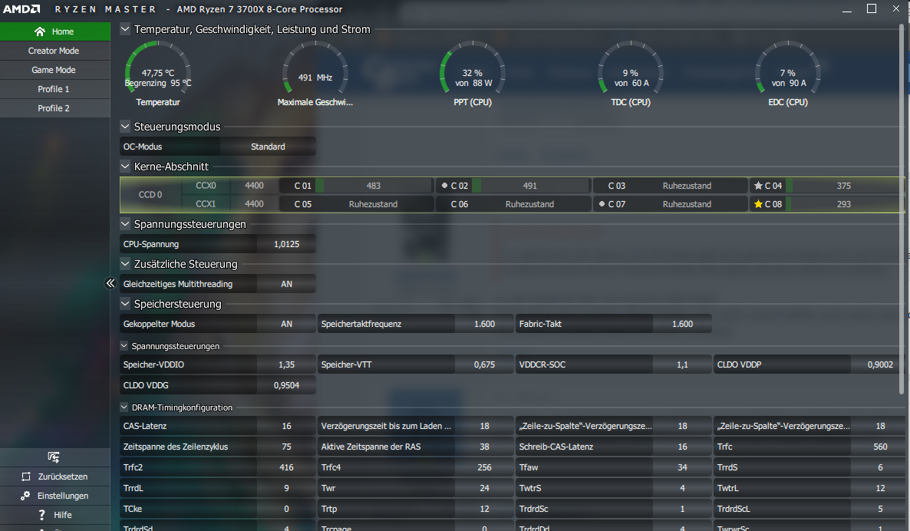Viewport: 910px width, 531px height.
Task: Click the EDC (CPU) gauge
Action: (x=788, y=68)
